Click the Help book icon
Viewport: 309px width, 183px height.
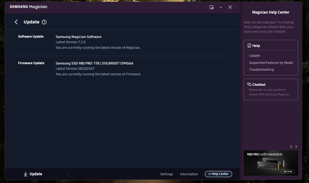[249, 46]
